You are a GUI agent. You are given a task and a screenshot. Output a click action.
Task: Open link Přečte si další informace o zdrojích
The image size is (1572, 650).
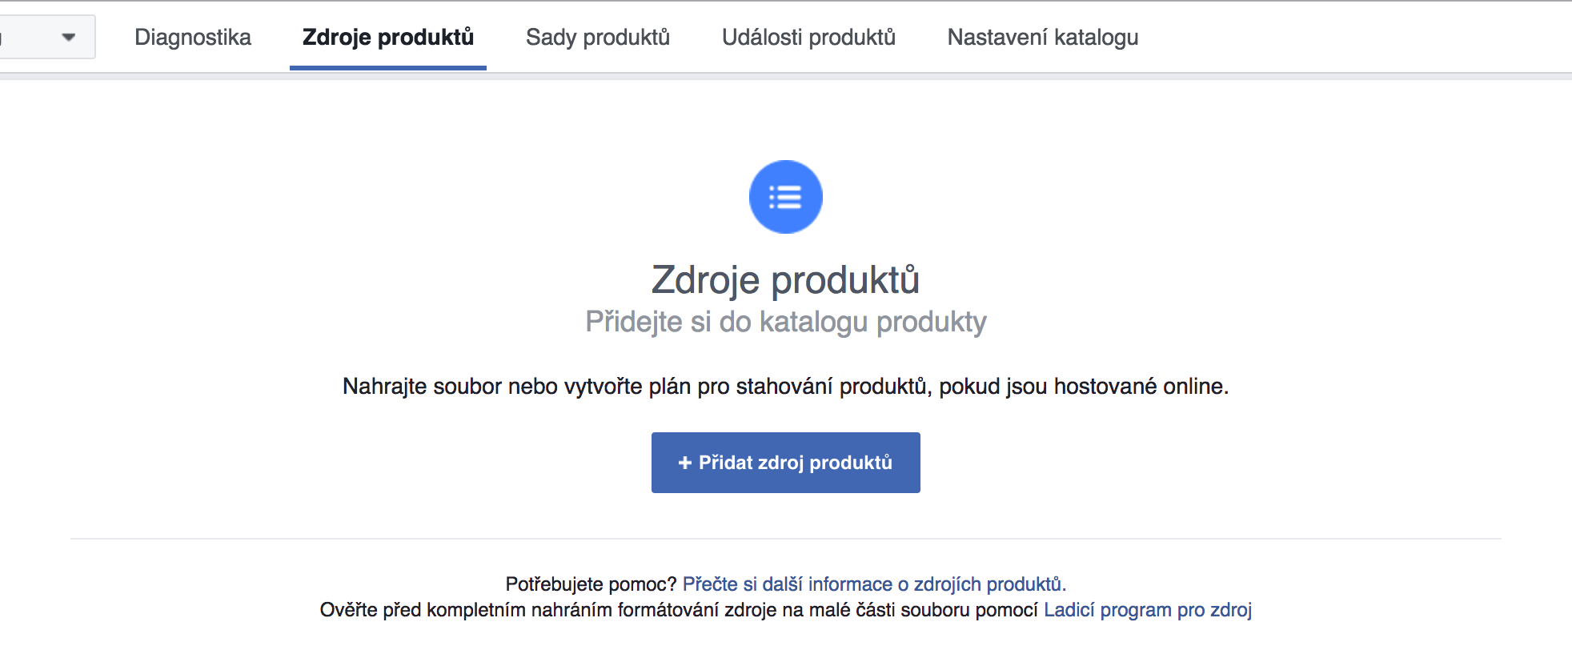point(874,584)
